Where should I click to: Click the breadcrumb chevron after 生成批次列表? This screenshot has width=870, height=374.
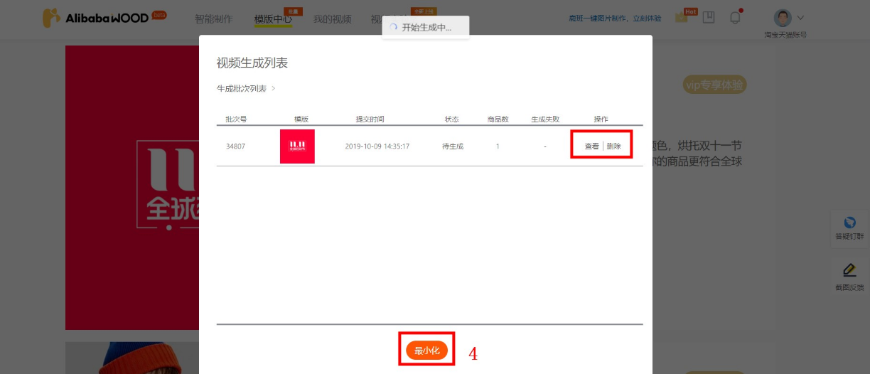[274, 89]
